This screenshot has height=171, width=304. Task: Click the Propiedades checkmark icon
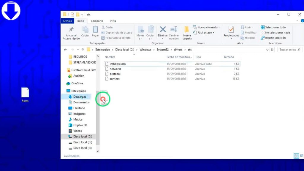231,29
